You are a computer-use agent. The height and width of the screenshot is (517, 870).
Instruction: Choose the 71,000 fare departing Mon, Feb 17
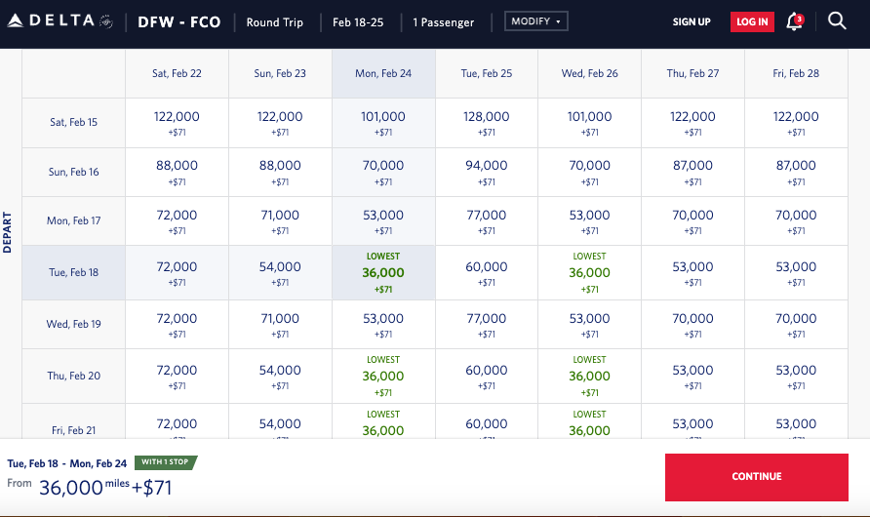(x=280, y=220)
